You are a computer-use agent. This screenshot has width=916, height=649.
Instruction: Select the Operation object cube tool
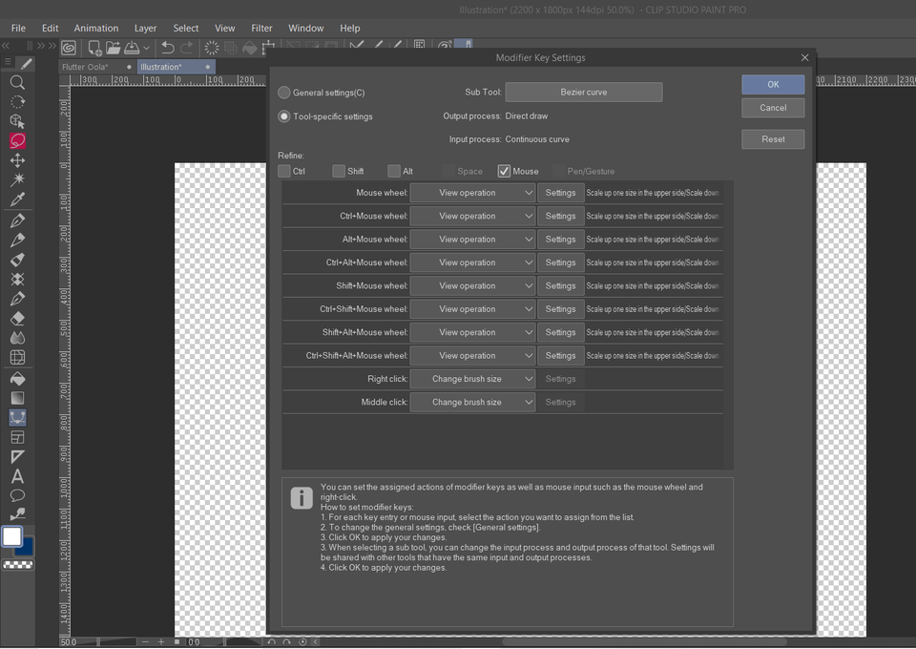17,121
